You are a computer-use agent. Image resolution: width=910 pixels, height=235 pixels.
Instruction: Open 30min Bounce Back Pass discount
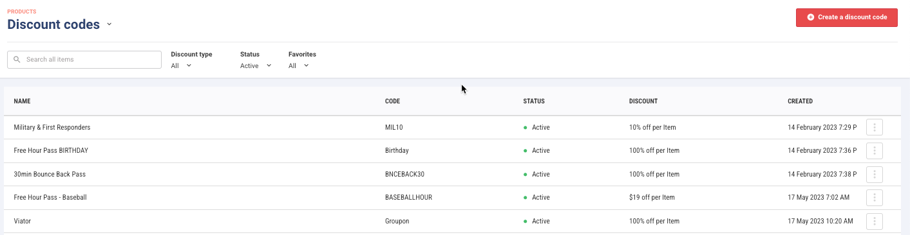(50, 174)
